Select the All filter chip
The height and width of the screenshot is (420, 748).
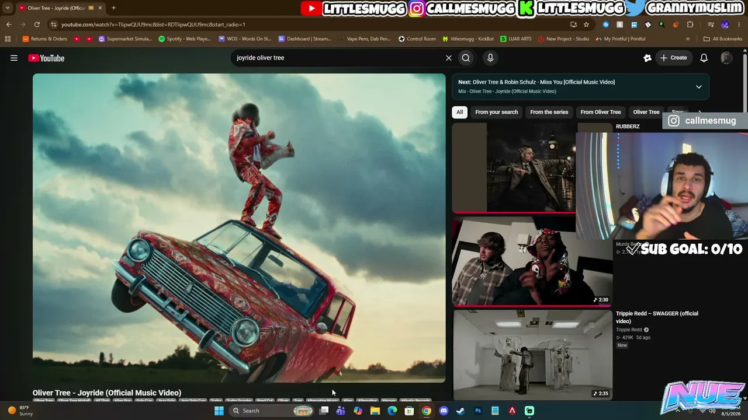pyautogui.click(x=460, y=112)
